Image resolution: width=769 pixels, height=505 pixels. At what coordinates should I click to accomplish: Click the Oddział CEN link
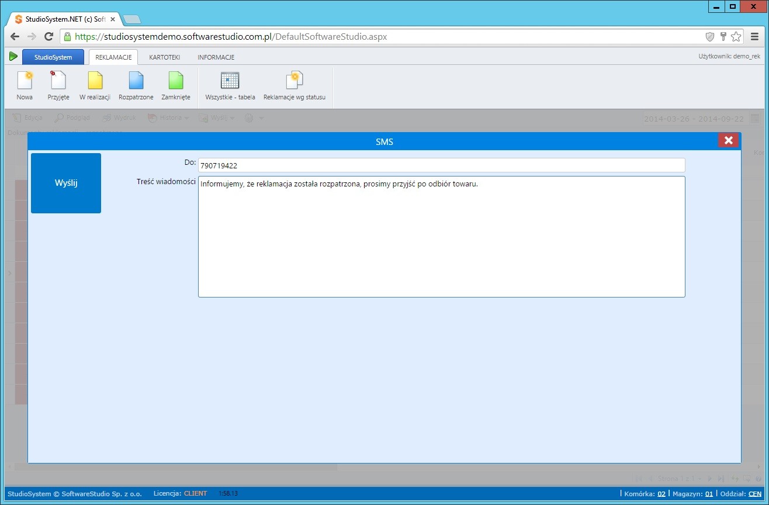click(x=754, y=494)
